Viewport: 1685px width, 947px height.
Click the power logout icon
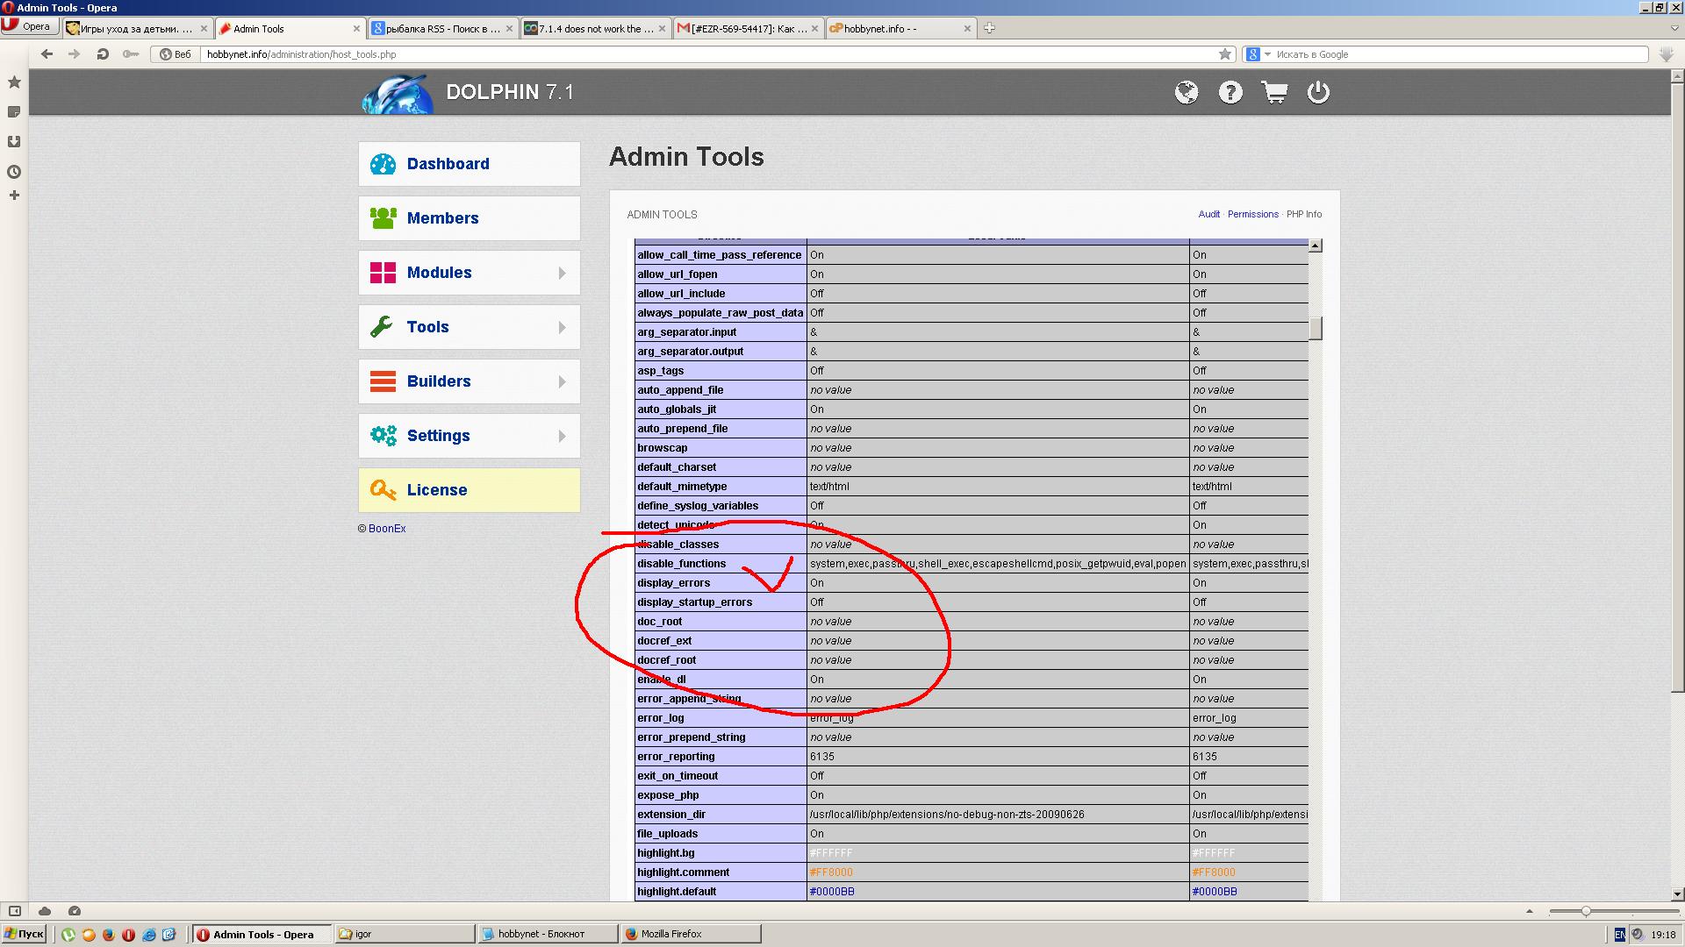[x=1318, y=92]
